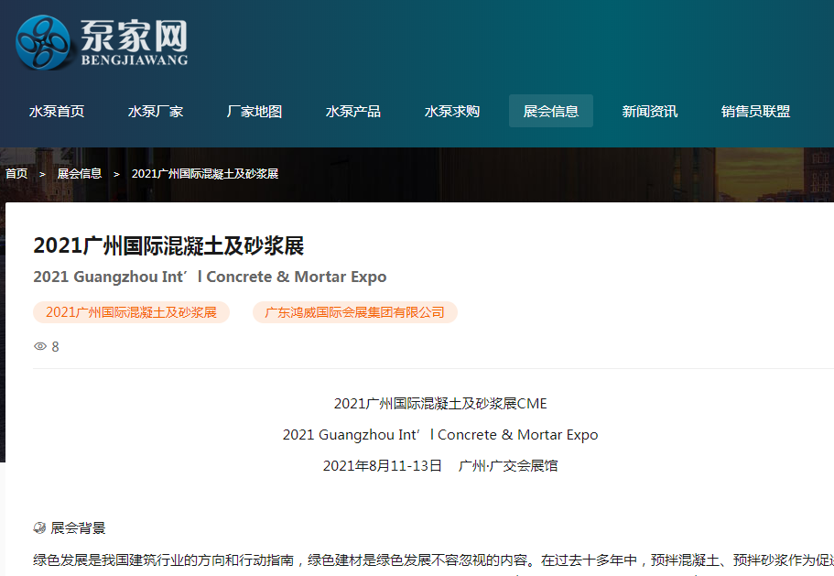Click the globe icon beside 展会背景
The image size is (834, 576).
point(39,527)
